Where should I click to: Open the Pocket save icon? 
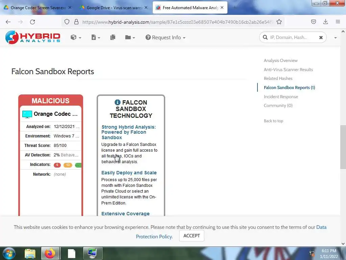point(313,22)
